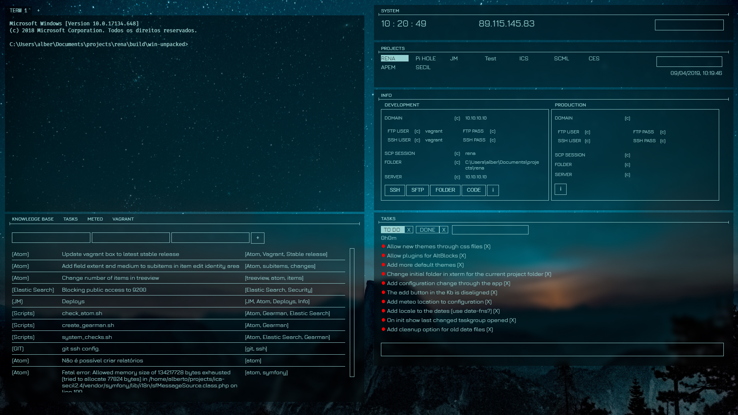Focus the new task input field at the bottom

tap(552, 349)
